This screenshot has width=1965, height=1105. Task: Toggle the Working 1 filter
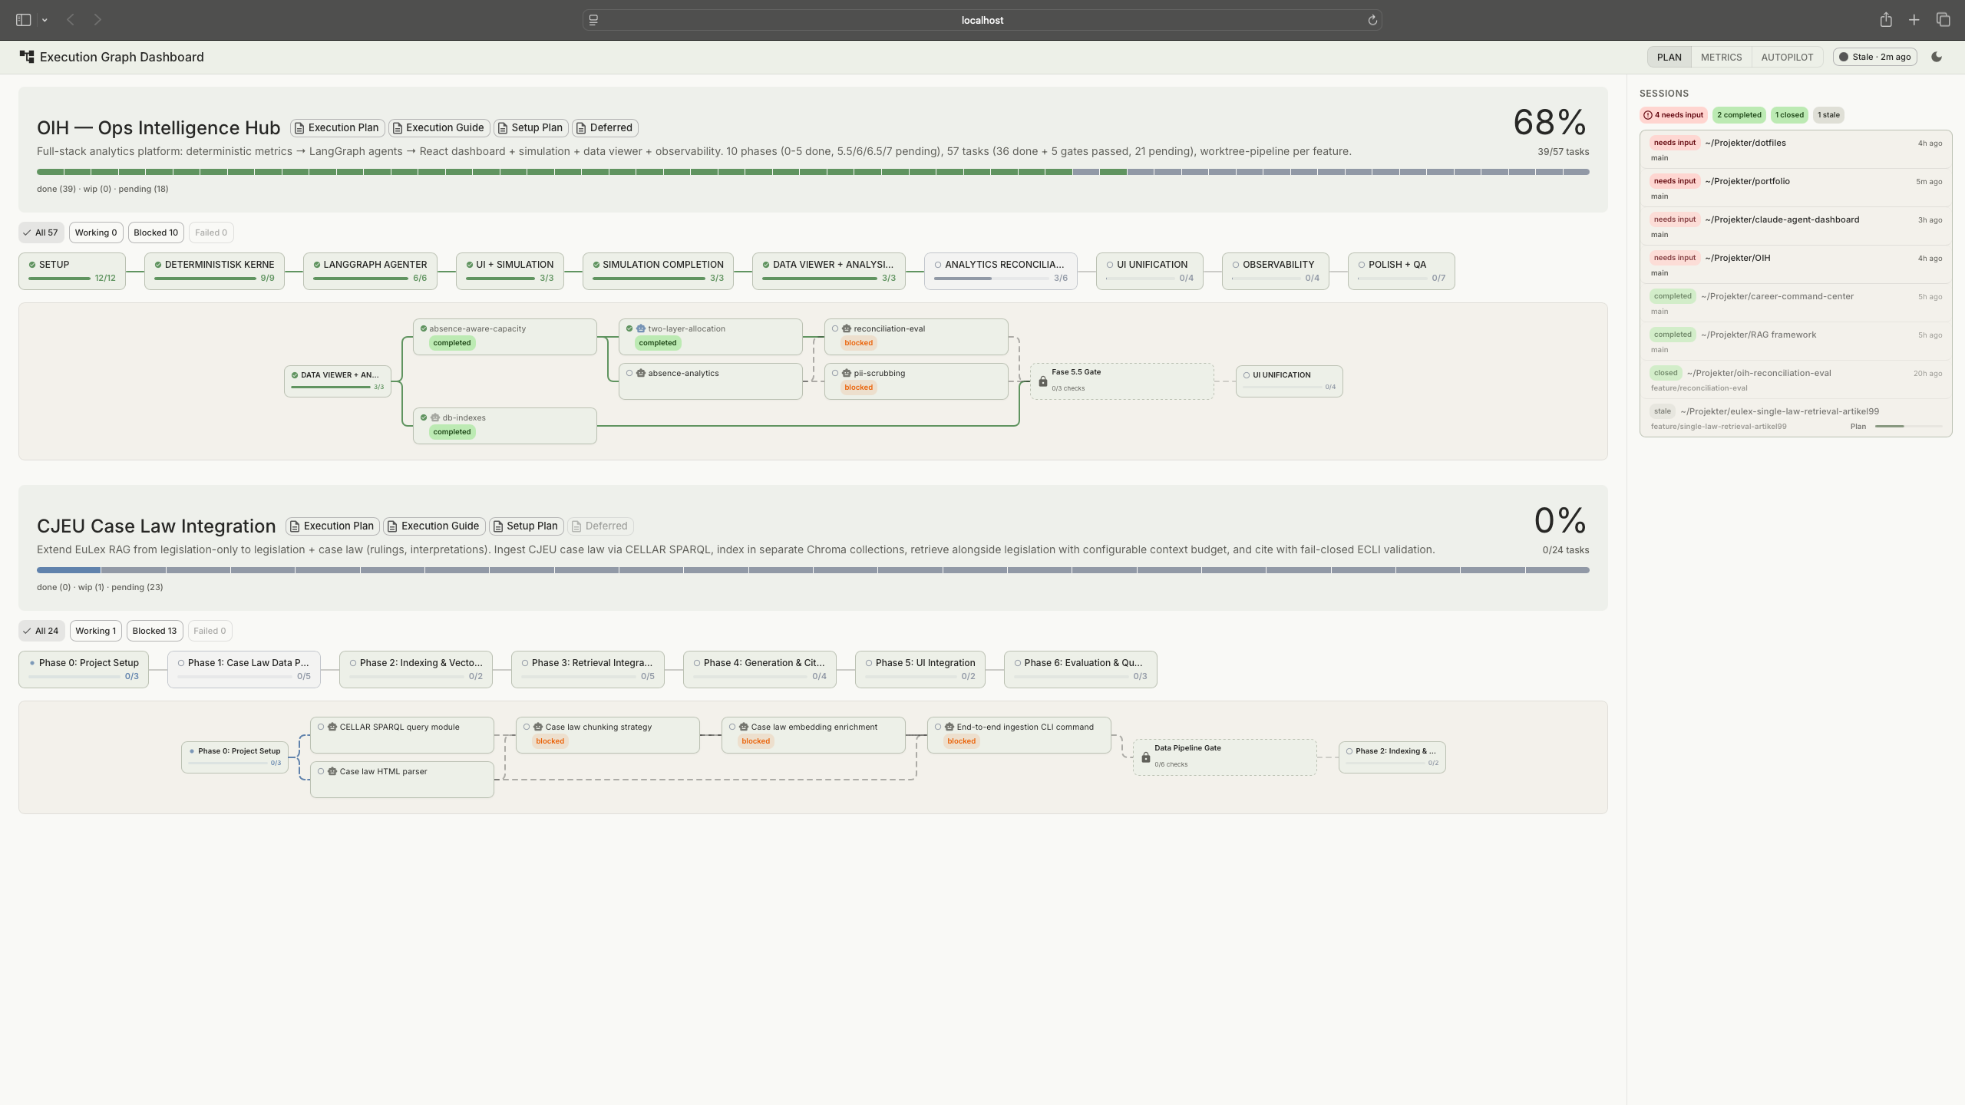click(96, 631)
